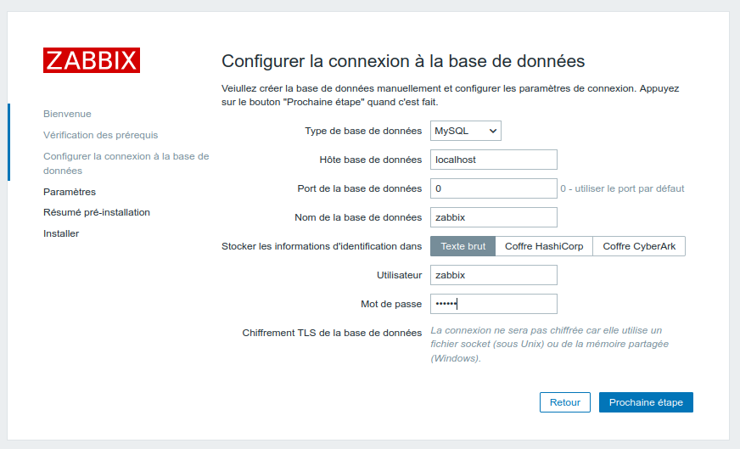Viewport: 740px width, 449px height.
Task: Click the database name field
Action: click(x=494, y=217)
